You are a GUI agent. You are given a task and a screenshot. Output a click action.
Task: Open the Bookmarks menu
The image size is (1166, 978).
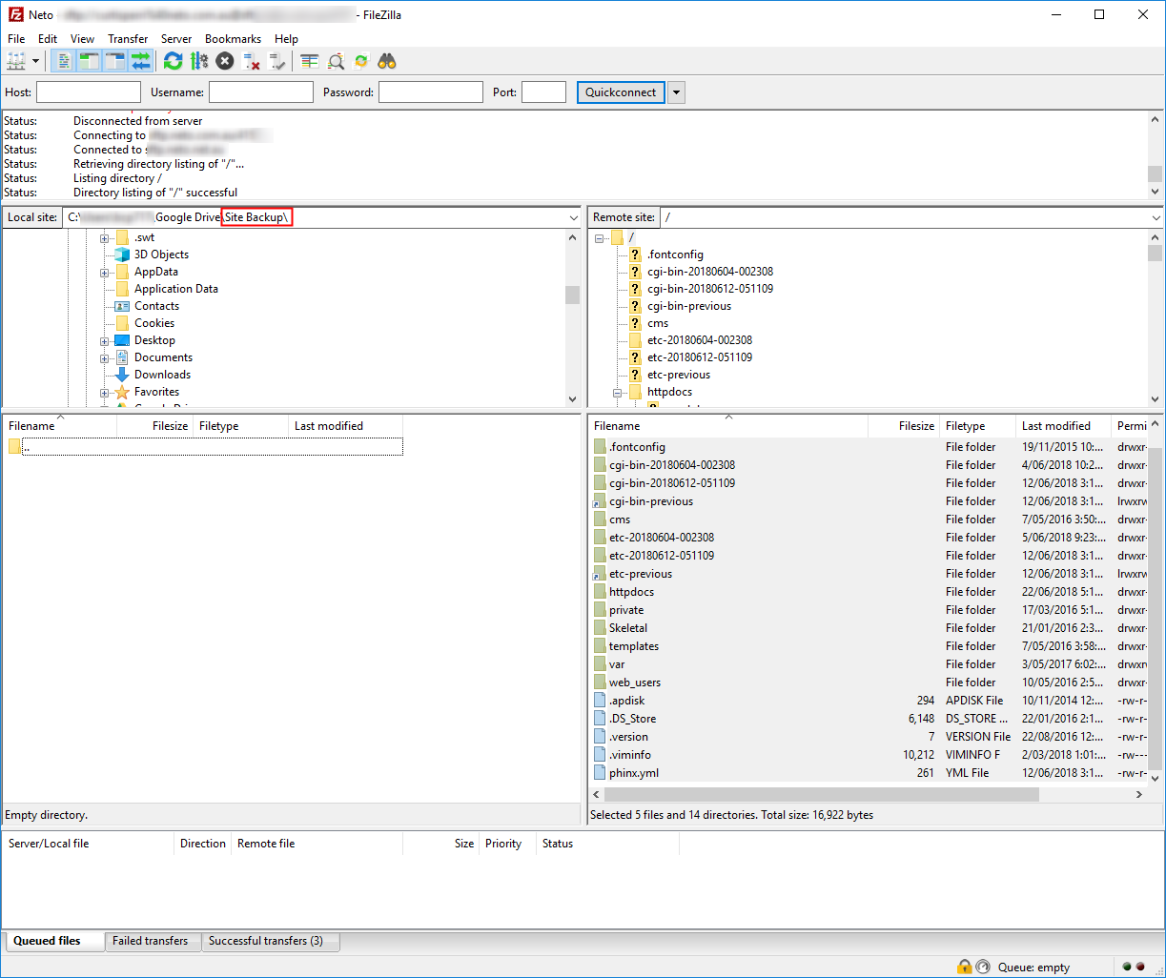click(x=233, y=39)
